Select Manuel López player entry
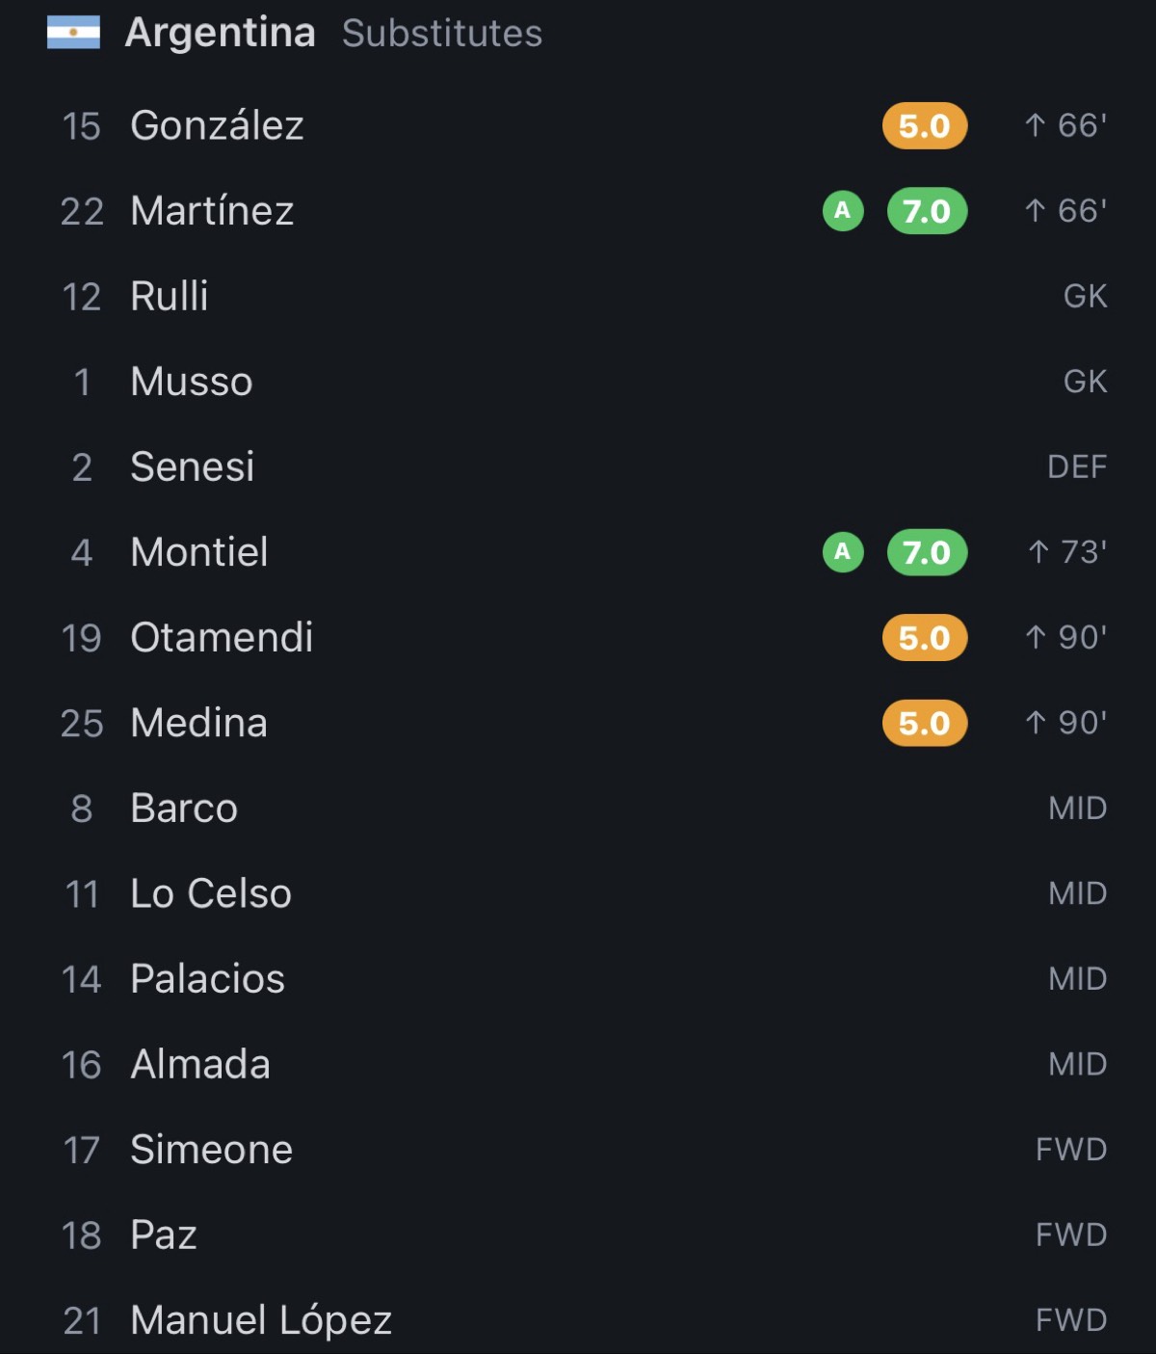This screenshot has height=1354, width=1156. [x=578, y=1320]
